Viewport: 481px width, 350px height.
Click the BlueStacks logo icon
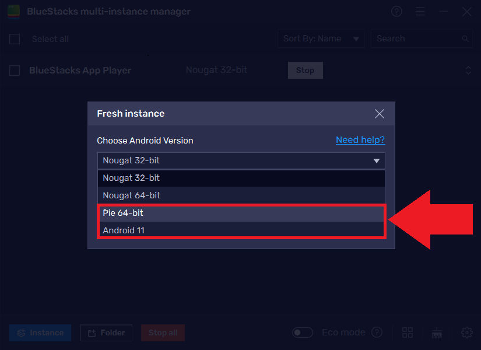14,12
